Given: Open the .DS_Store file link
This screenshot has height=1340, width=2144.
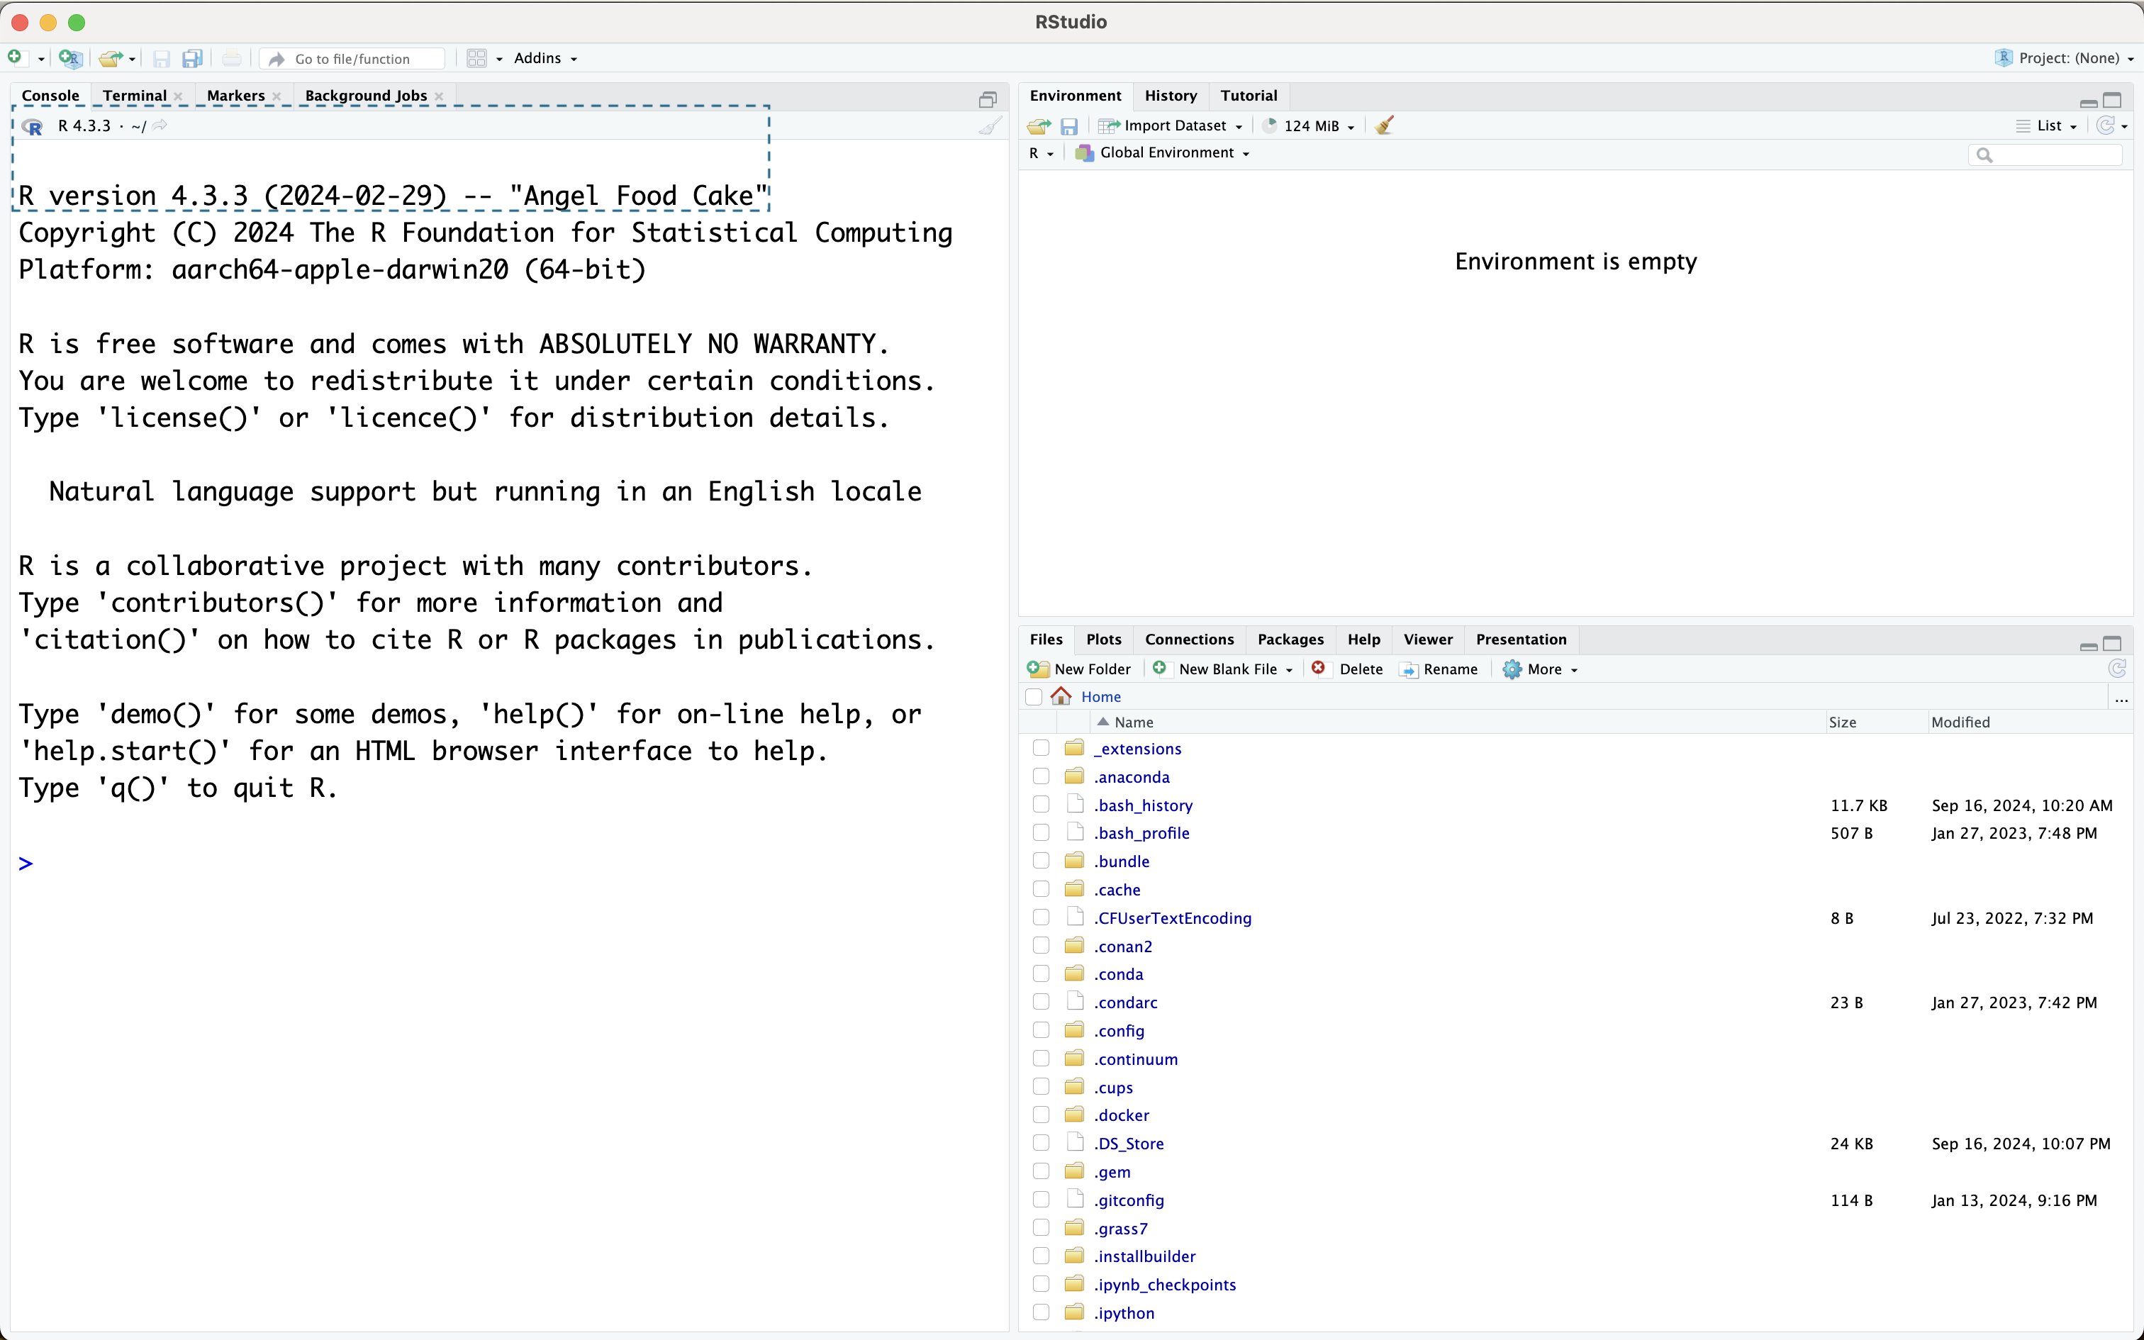Looking at the screenshot, I should point(1129,1143).
